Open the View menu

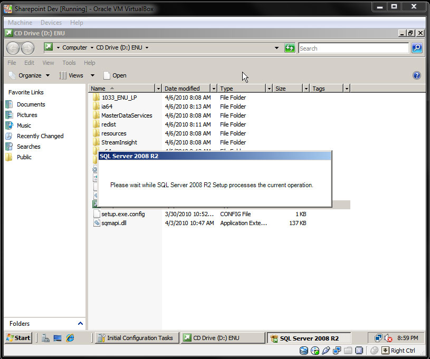[x=48, y=63]
